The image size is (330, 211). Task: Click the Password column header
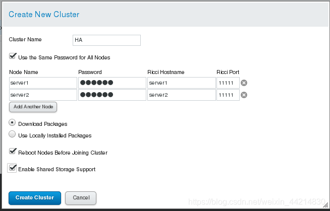(90, 72)
